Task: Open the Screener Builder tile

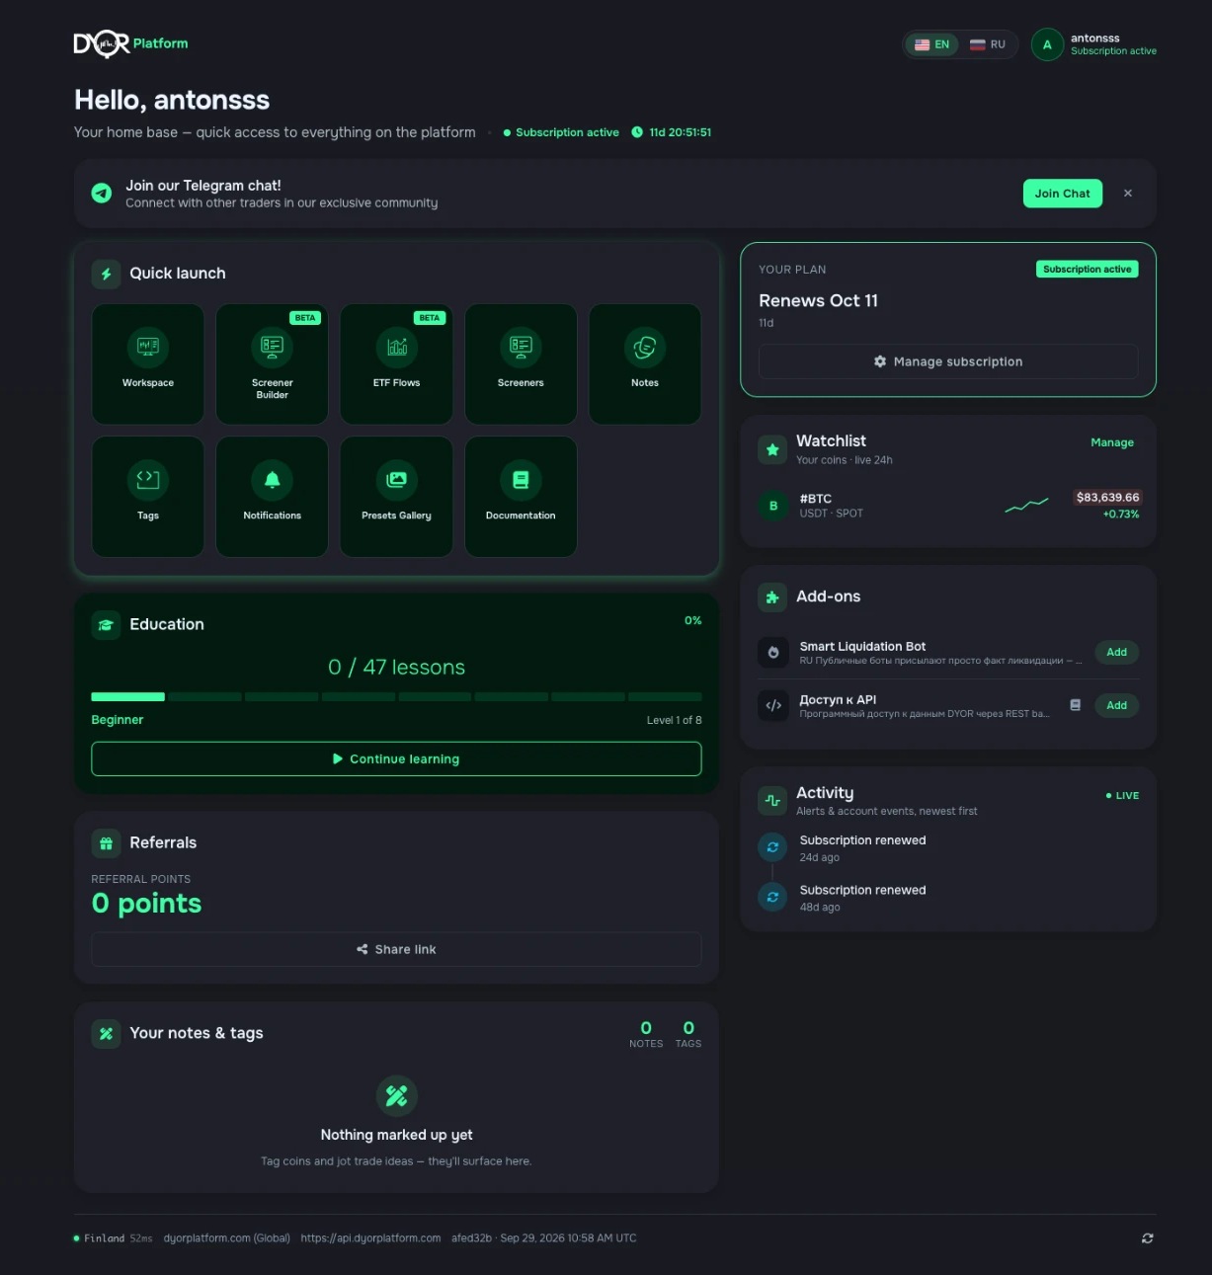Action: click(273, 364)
